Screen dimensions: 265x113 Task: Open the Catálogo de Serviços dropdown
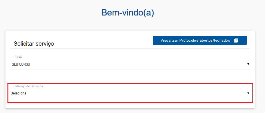(130, 93)
